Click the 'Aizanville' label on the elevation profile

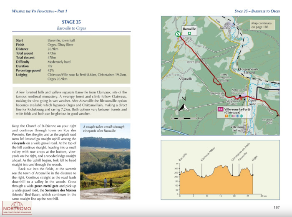click(242, 156)
